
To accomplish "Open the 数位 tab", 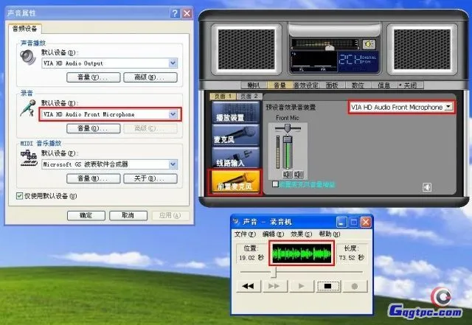I will 358,85.
